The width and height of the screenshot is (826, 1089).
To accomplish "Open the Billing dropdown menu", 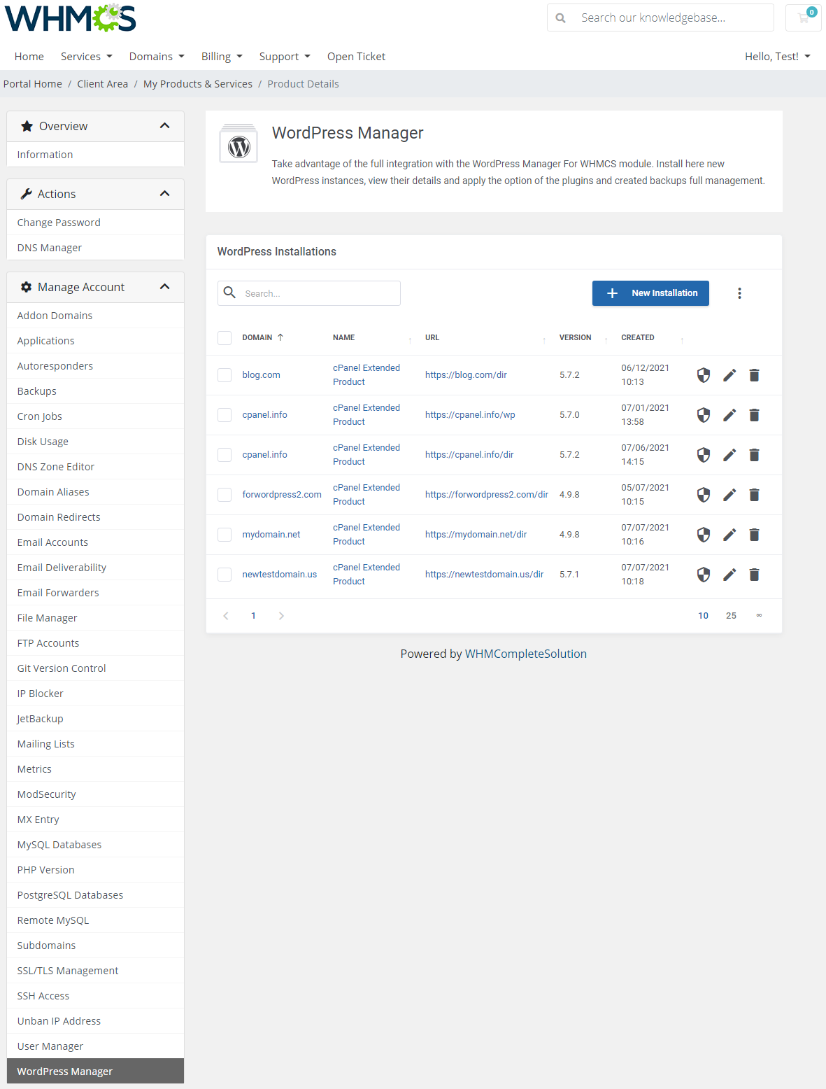I will [222, 57].
